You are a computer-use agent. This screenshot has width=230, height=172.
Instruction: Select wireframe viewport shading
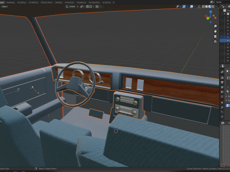(x=203, y=7)
